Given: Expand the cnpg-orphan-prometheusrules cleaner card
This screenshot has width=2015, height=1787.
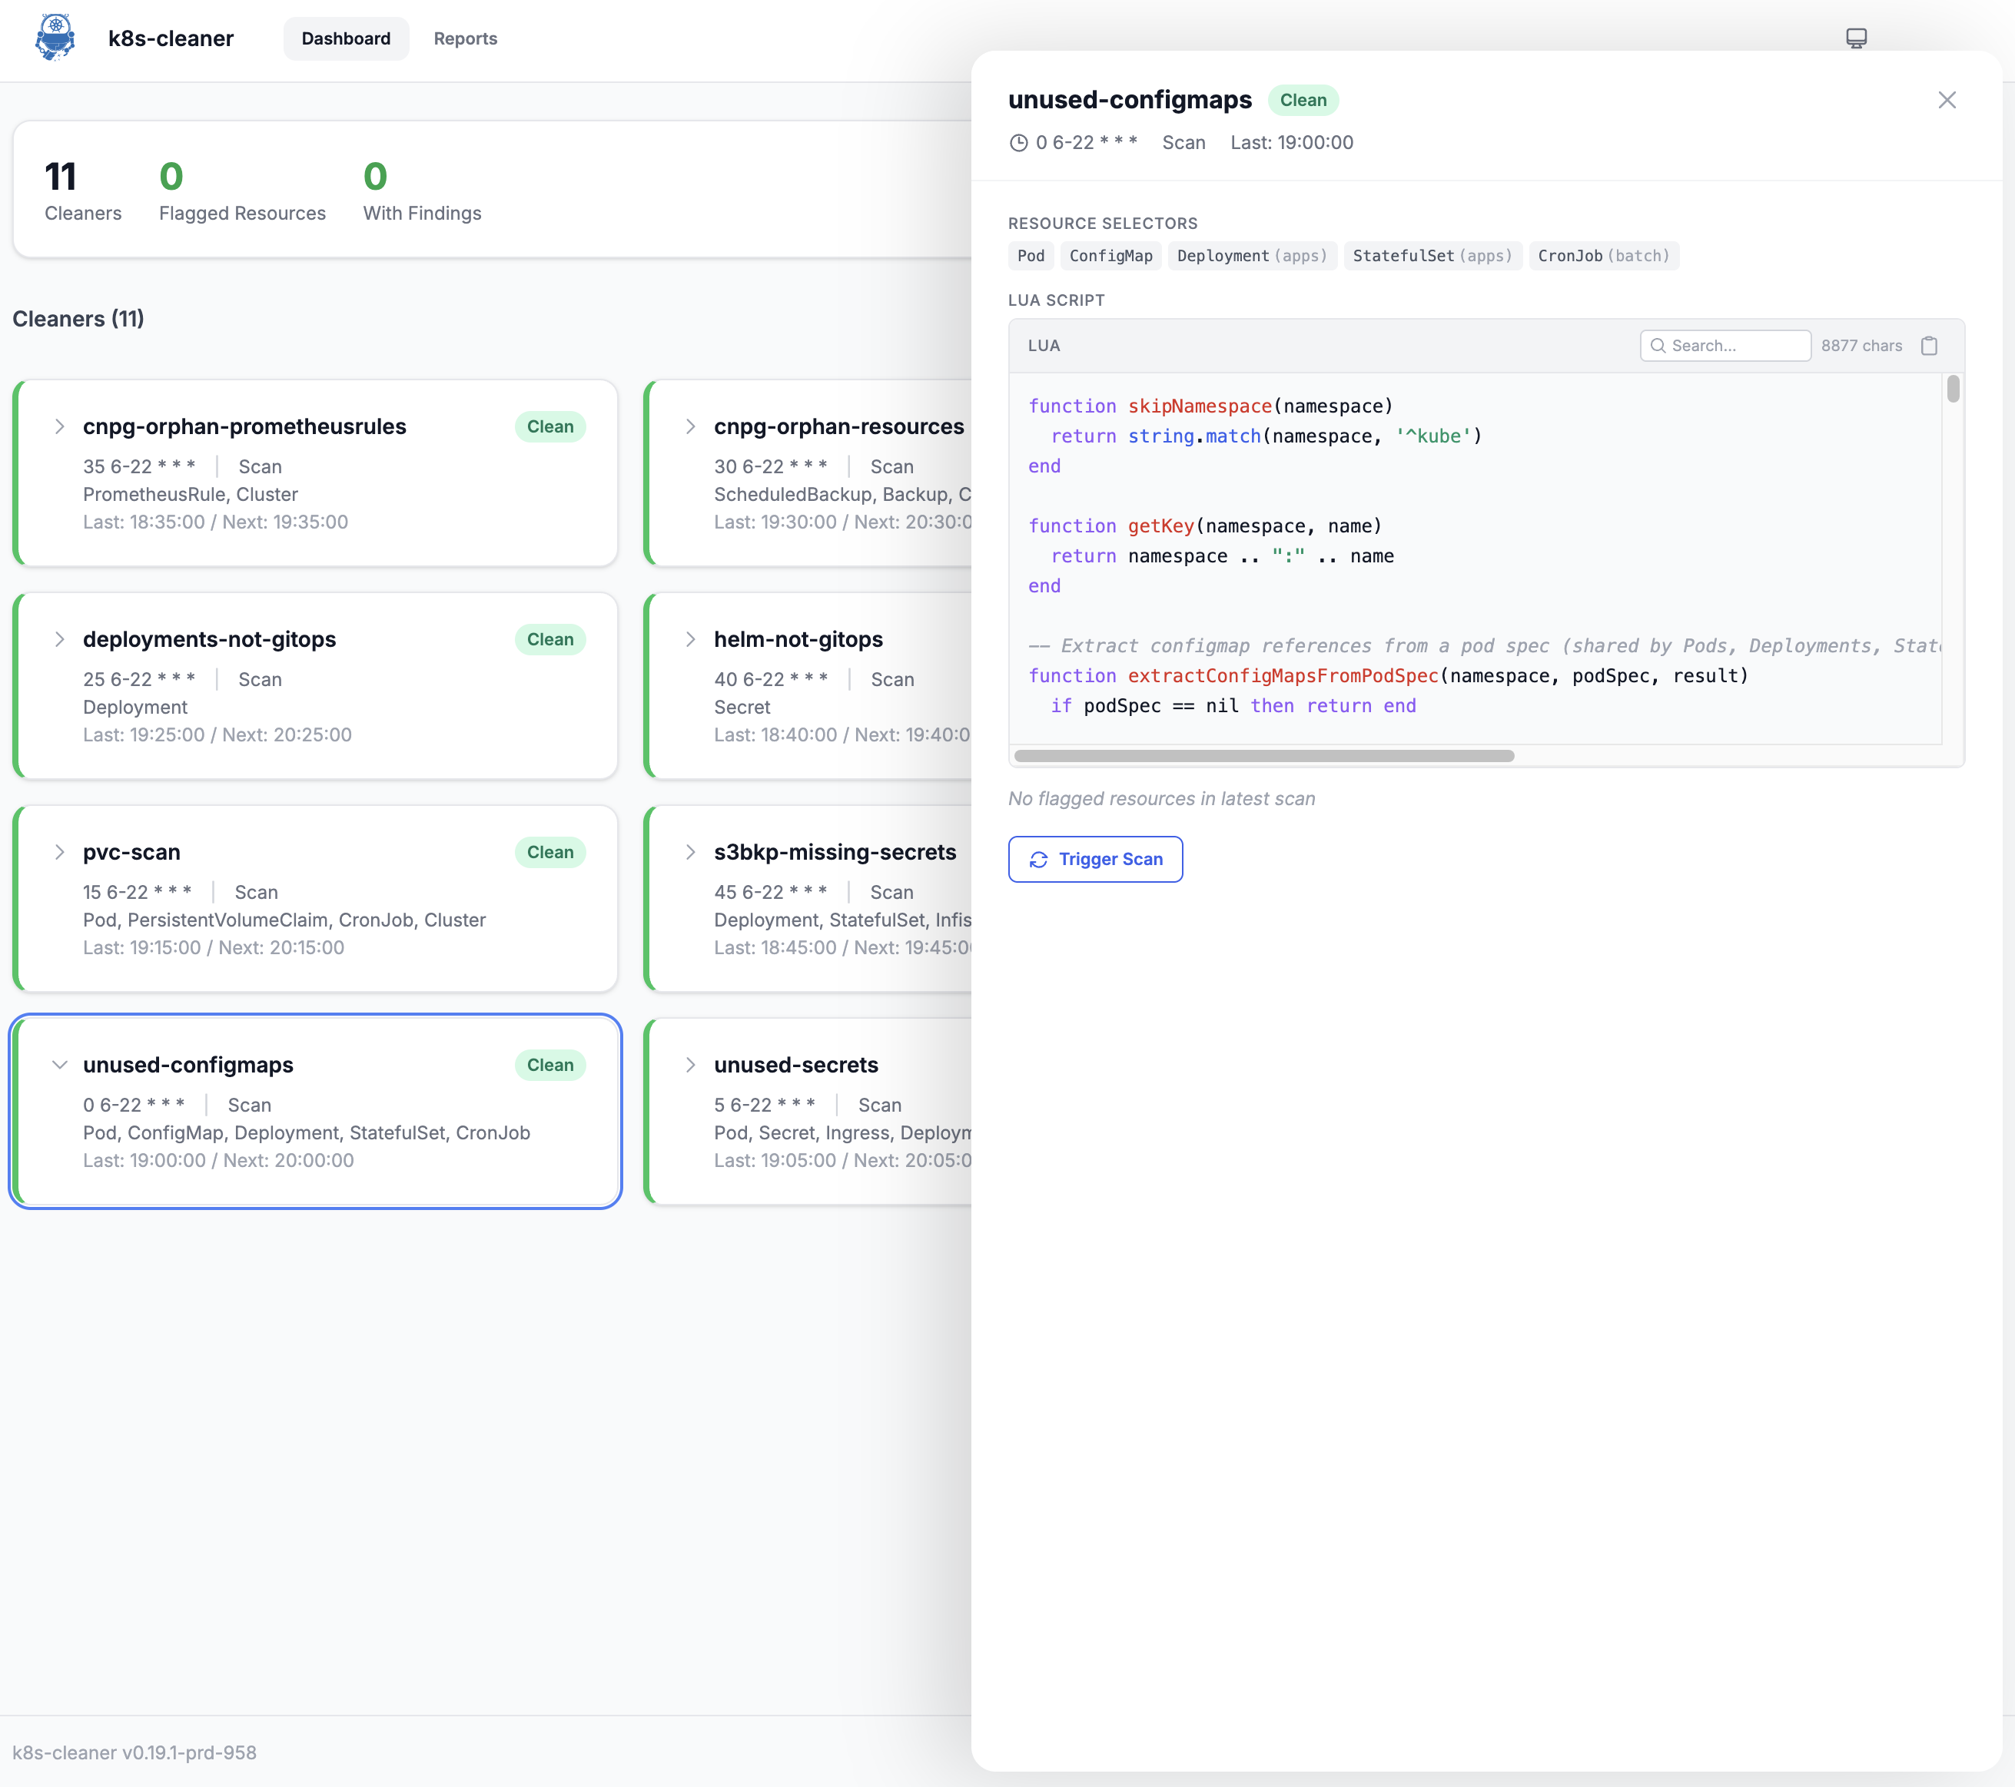Looking at the screenshot, I should coord(59,426).
